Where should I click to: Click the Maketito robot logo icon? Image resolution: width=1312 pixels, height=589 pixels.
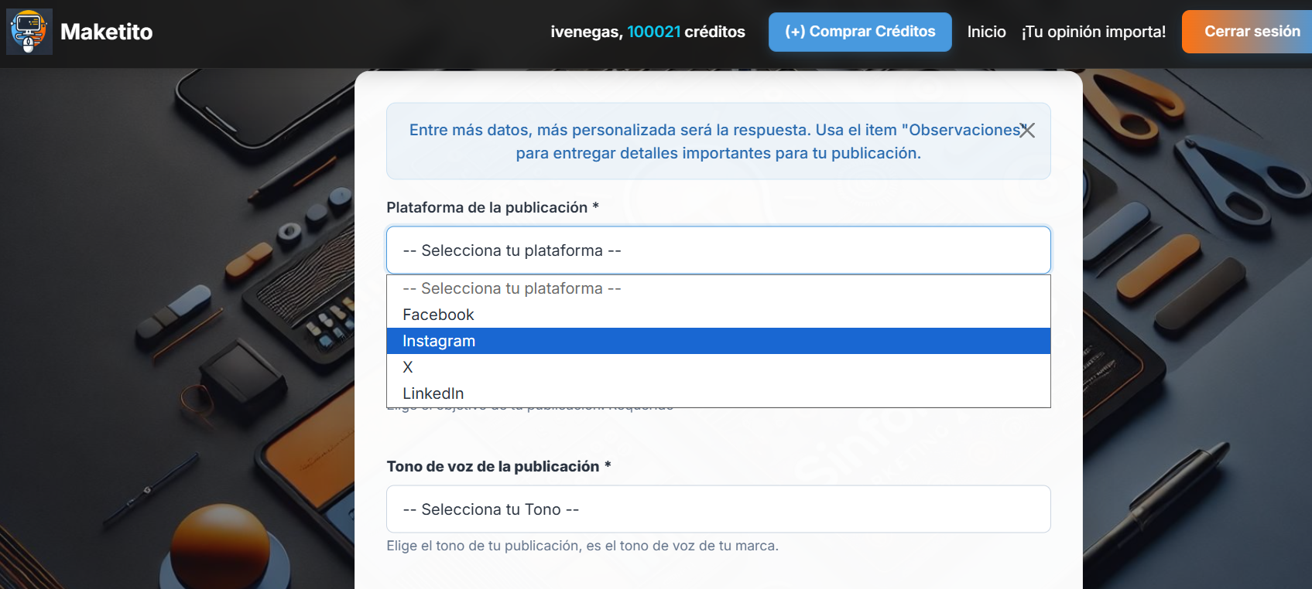29,32
